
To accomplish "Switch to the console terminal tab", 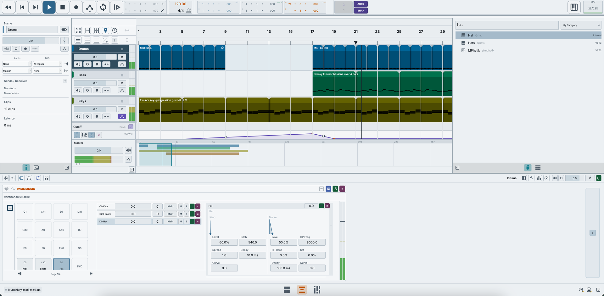I will 36,168.
